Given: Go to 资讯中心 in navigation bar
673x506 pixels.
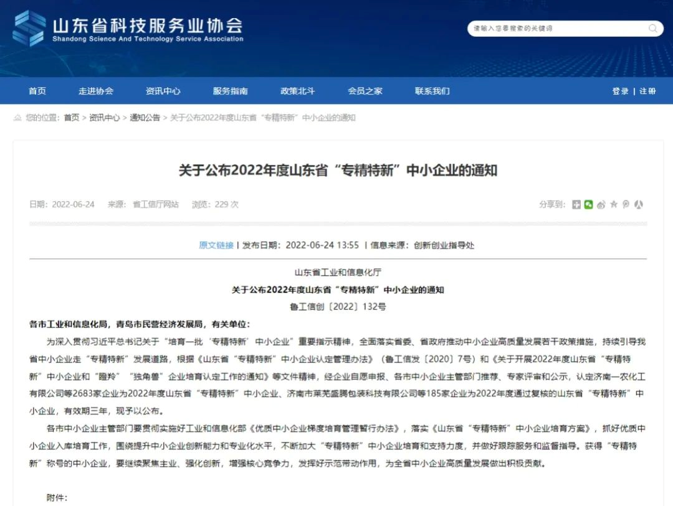Looking at the screenshot, I should (x=163, y=91).
